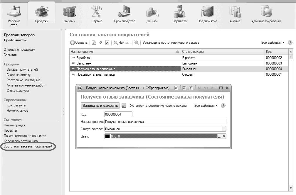Open Печать этикеток и ценников link

(x=25, y=136)
